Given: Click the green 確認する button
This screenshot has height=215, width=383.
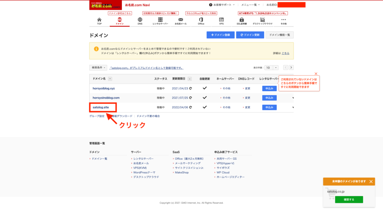Looking at the screenshot, I should pyautogui.click(x=349, y=199).
